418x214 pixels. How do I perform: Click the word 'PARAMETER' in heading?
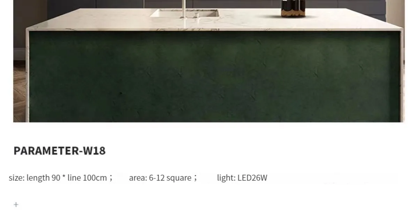coord(46,151)
